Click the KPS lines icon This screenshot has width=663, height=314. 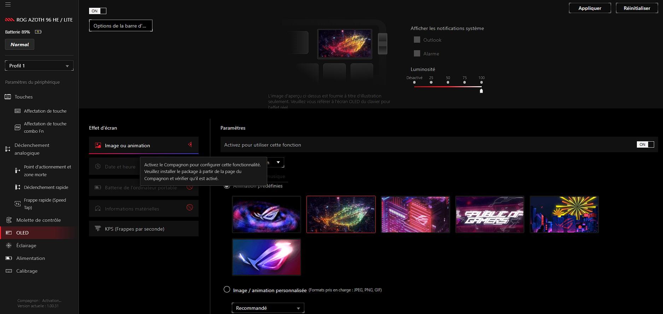coord(98,229)
